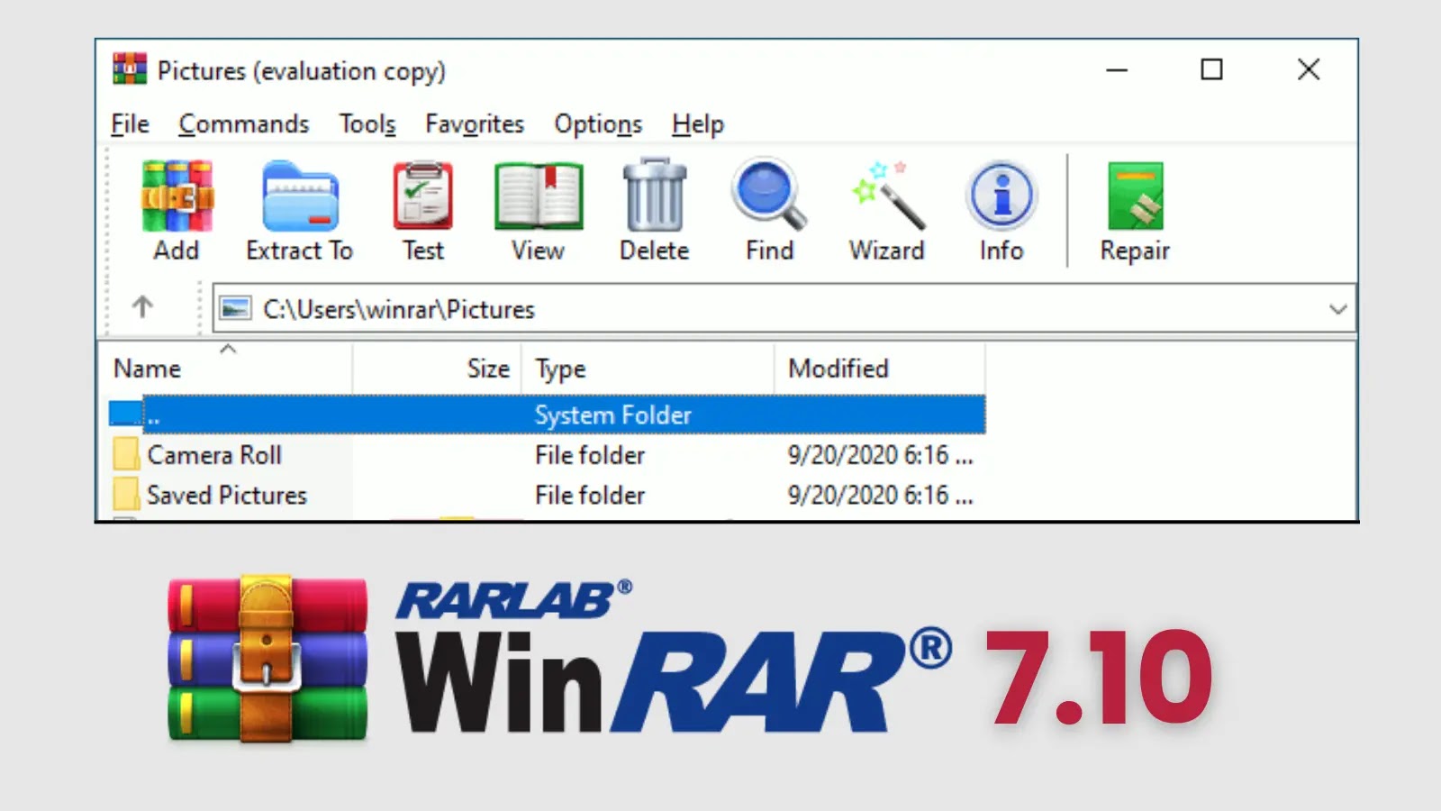Open the Commands menu
1441x811 pixels.
pos(243,124)
